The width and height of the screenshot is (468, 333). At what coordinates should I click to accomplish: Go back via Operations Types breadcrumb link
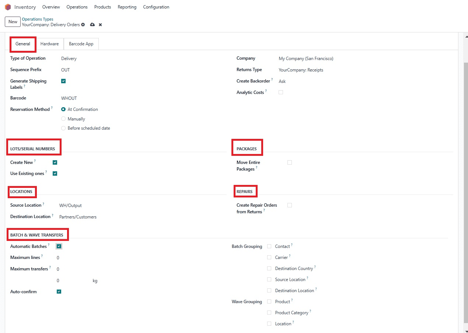tap(38, 19)
